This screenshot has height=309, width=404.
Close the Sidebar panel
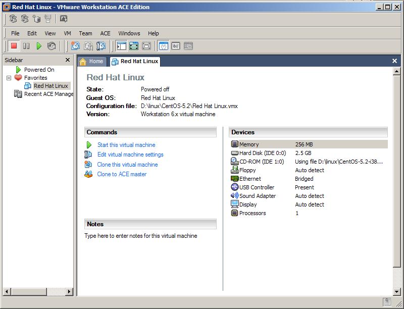[68, 60]
